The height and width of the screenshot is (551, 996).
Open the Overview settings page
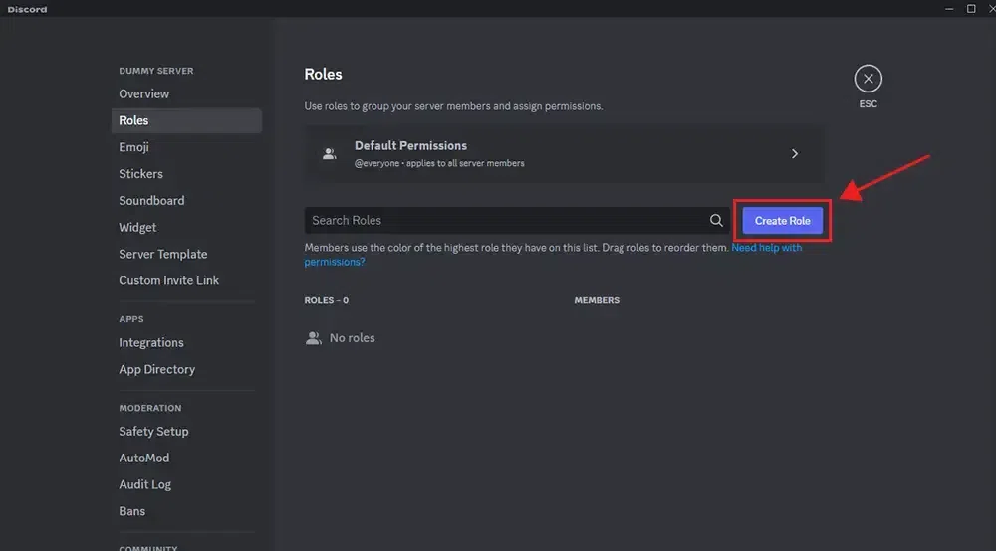click(144, 93)
